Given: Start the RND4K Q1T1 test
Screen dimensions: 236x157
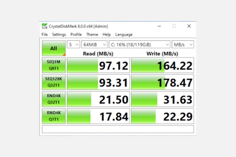Looking at the screenshot, I should 53,116.
